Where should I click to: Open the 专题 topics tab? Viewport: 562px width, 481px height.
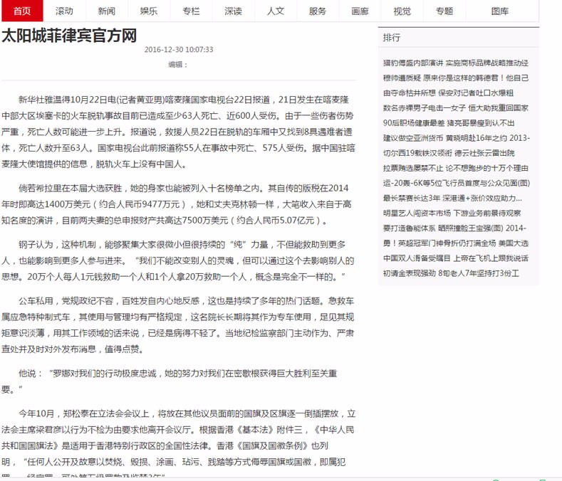[444, 11]
